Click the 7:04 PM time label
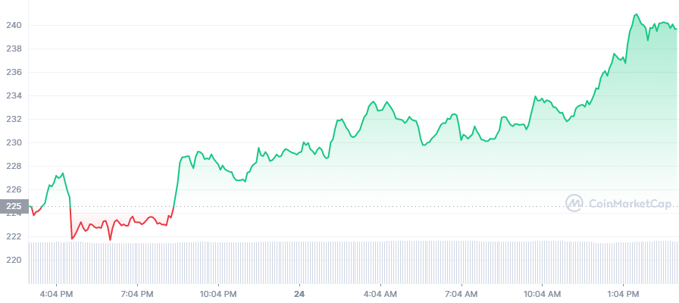Viewport: 679px width, 303px height. 138,295
